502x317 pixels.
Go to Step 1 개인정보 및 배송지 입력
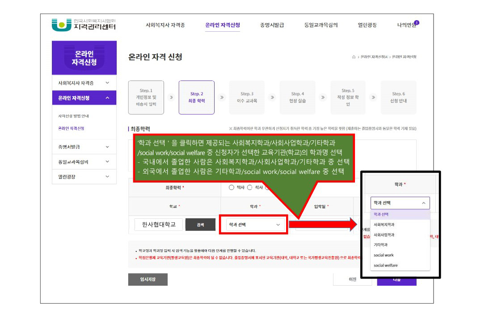[x=146, y=97]
